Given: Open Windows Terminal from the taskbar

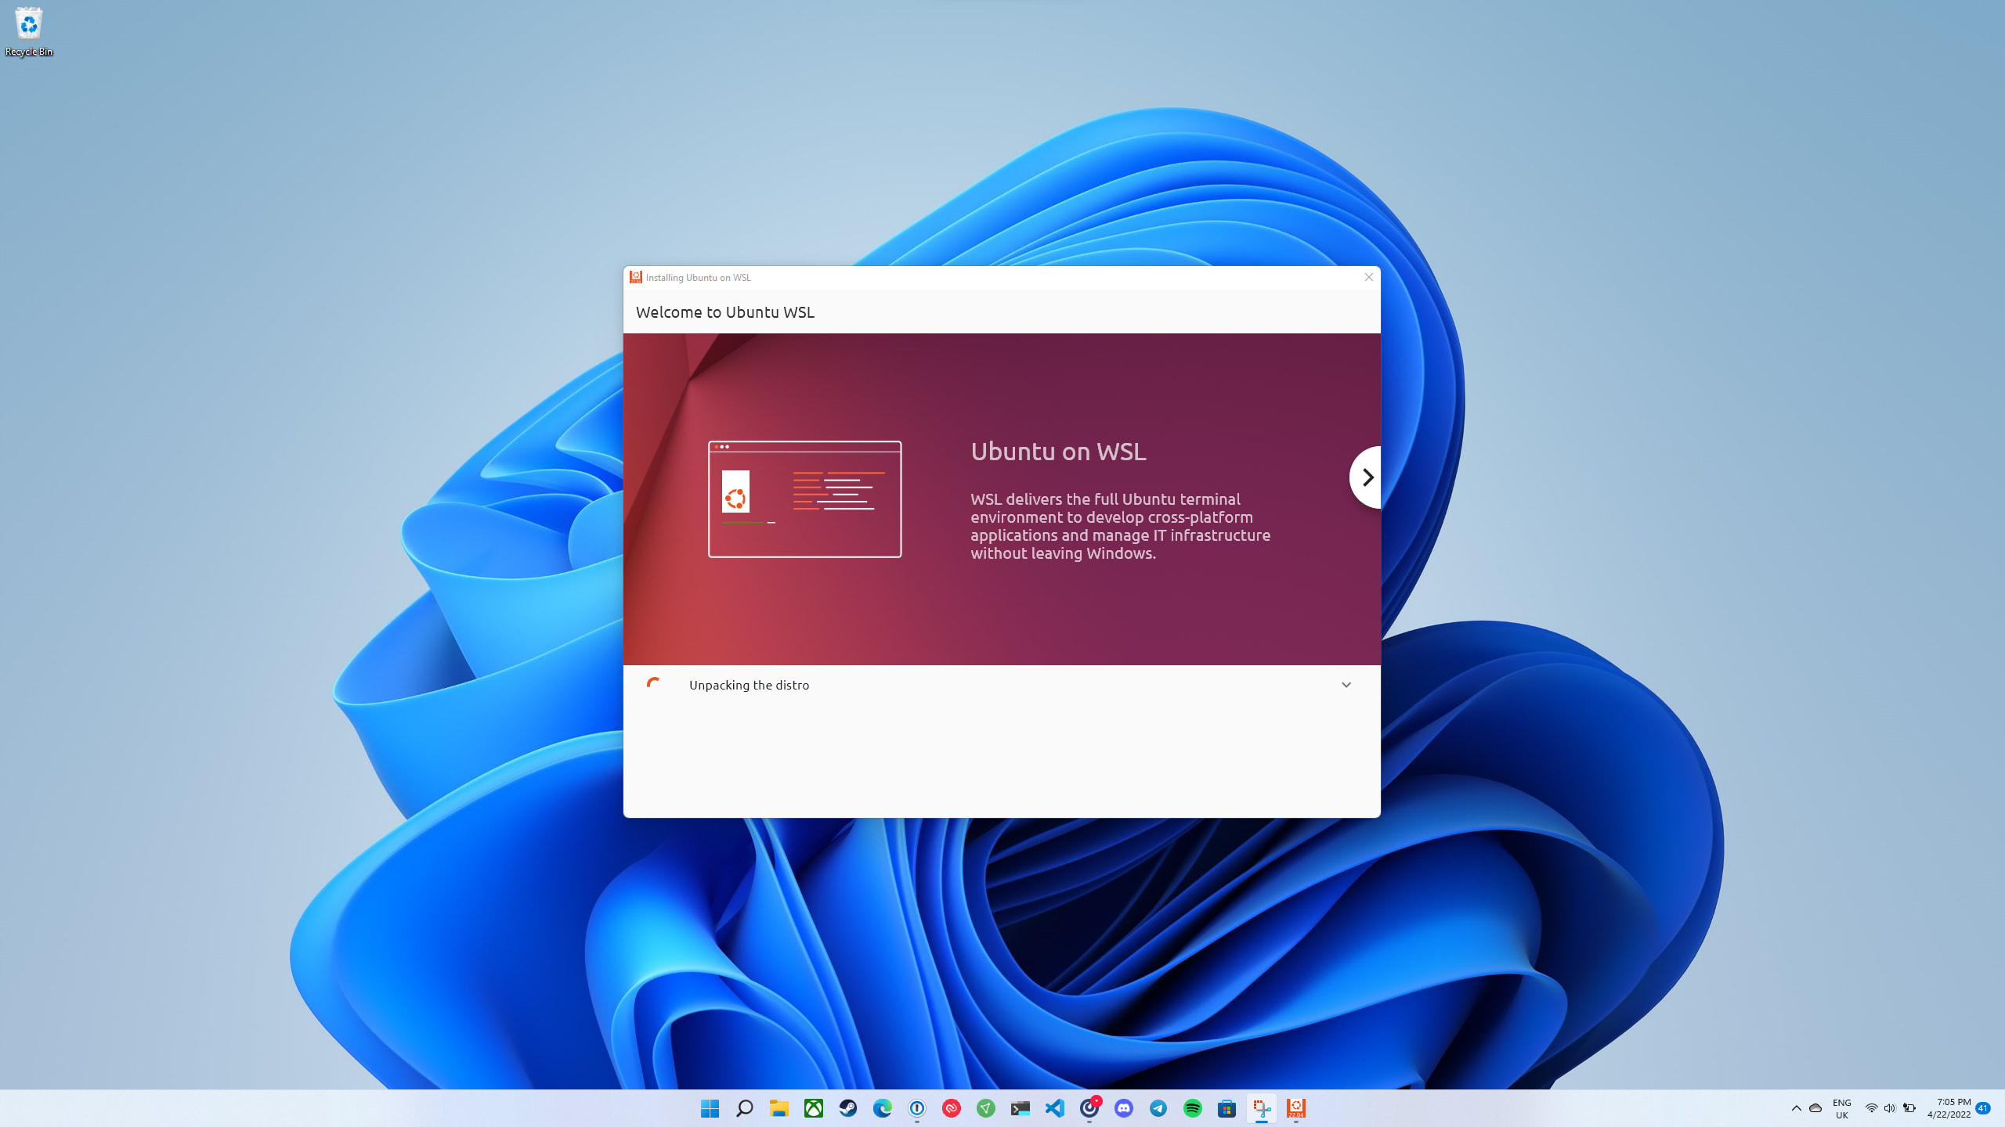Looking at the screenshot, I should 1020,1108.
